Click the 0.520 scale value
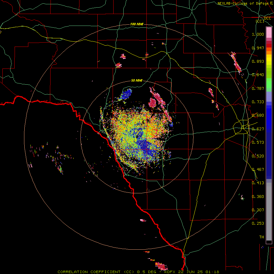Image resolution: width=274 pixels, height=274 pixels. coord(258,156)
